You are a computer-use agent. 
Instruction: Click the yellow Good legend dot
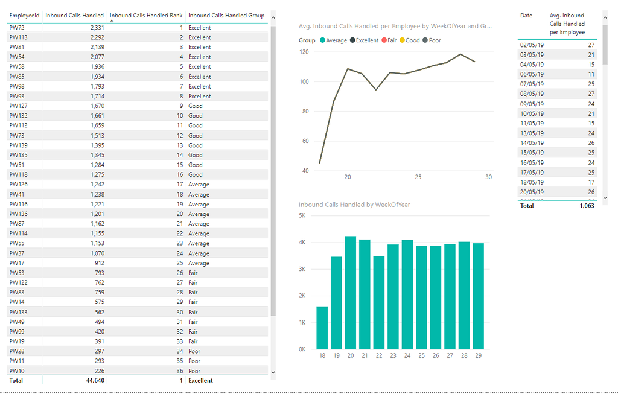403,40
